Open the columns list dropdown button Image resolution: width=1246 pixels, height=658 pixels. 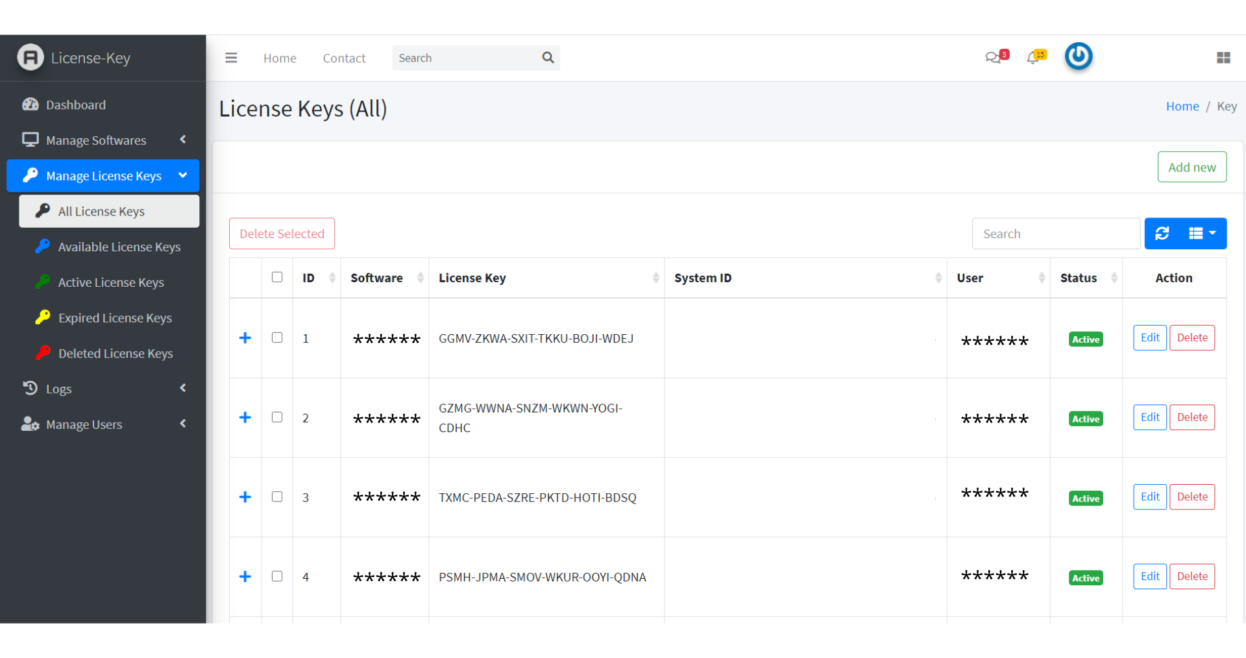[x=1202, y=234]
